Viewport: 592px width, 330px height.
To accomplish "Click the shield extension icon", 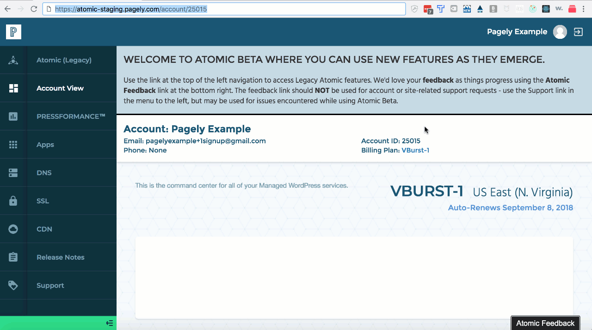I will click(414, 9).
